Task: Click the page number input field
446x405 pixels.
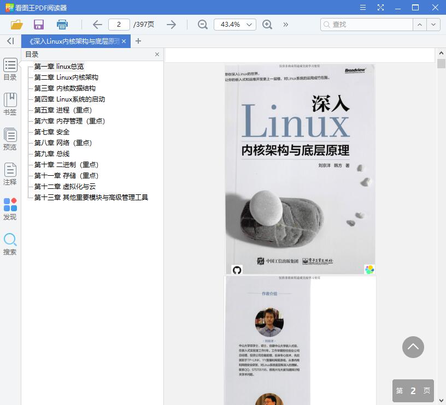Action: [119, 25]
